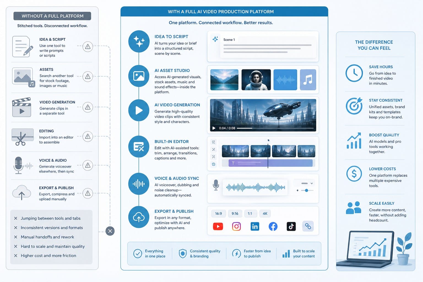Click the Scene 1 script card
Screen dimensions: 423x282
coord(263,46)
